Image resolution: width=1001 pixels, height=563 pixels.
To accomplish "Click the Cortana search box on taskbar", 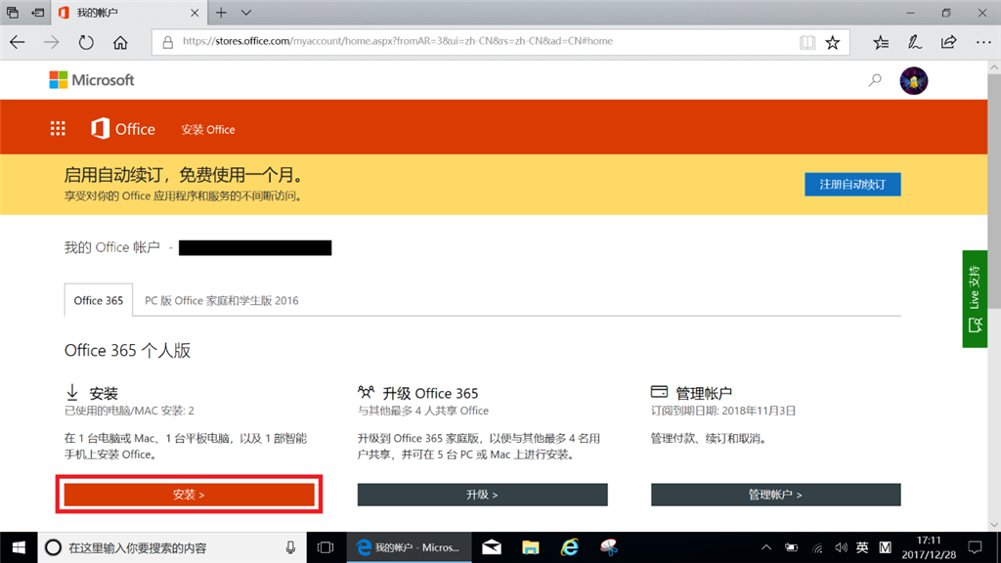I will (x=172, y=547).
